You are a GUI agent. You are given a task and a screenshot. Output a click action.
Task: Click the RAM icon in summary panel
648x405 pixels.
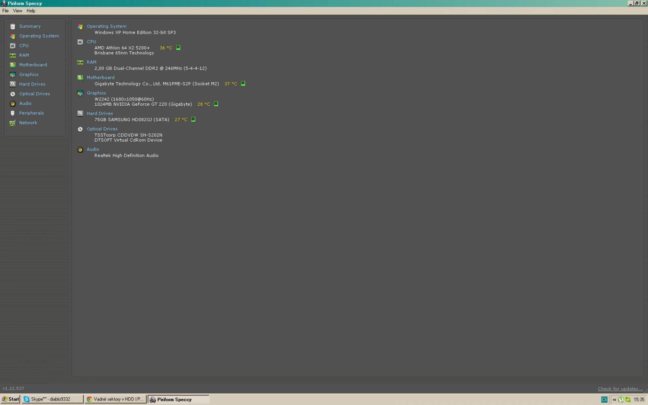point(80,62)
